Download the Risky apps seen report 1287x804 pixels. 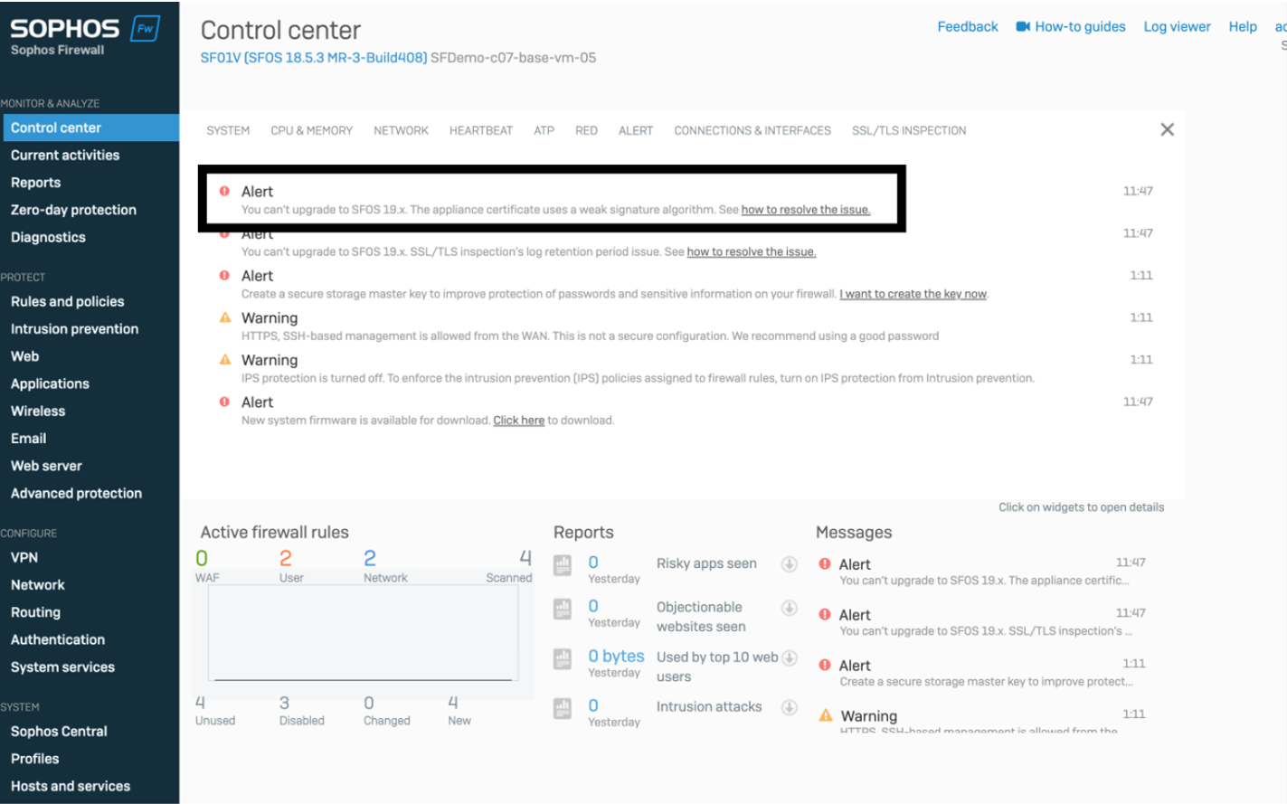pos(789,564)
